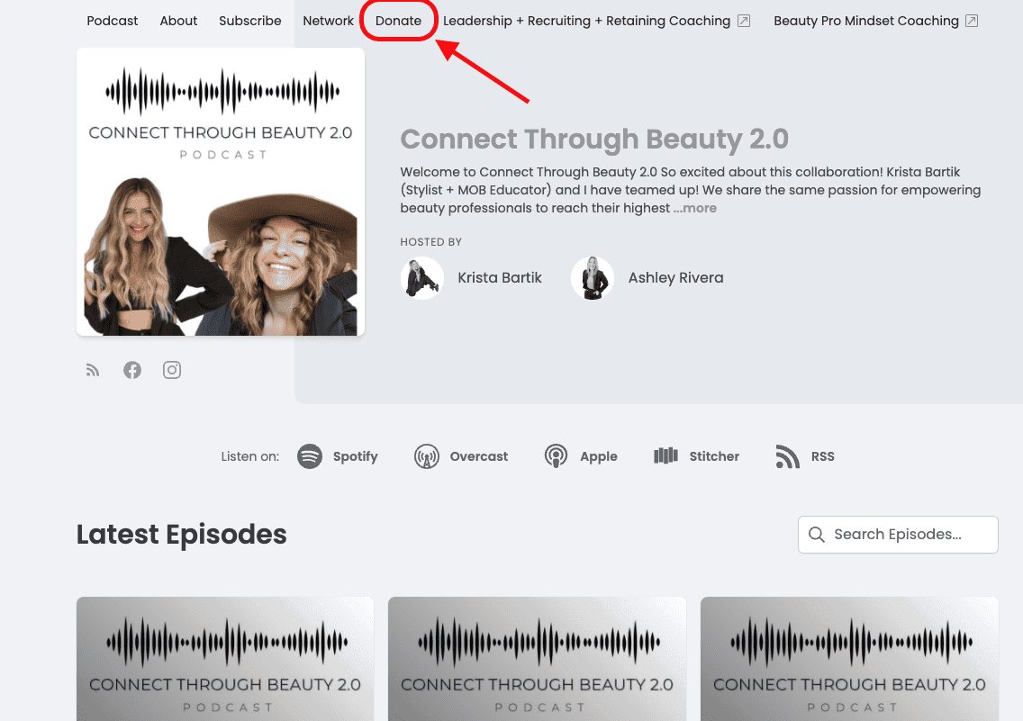Listen on Spotify text link
This screenshot has width=1023, height=721.
click(356, 456)
